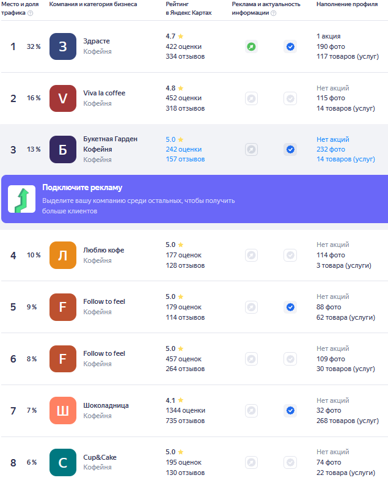Open '14 товаров (услуг)' blue link

pyautogui.click(x=346, y=160)
